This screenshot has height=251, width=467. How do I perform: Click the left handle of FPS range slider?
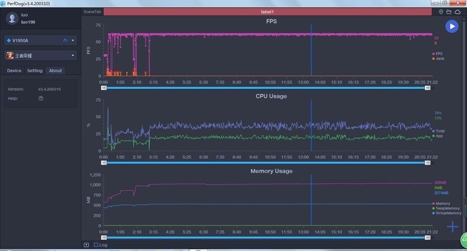coord(104,88)
